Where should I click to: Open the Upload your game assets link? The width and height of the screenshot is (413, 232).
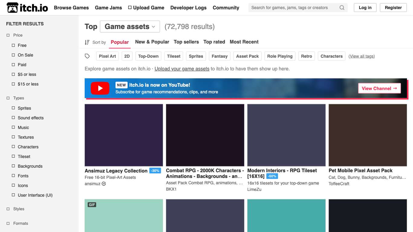click(182, 69)
